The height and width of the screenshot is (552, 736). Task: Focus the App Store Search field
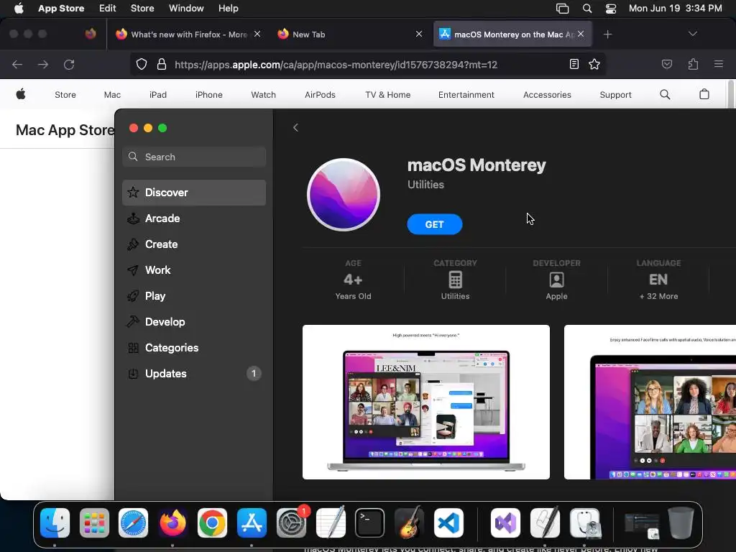click(194, 157)
